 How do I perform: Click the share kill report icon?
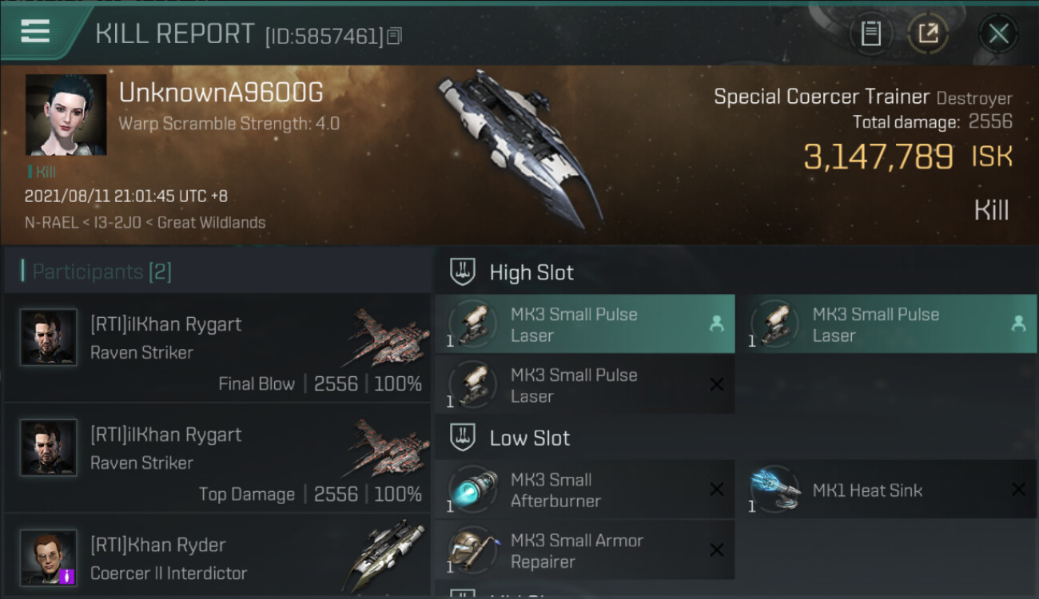tap(928, 34)
